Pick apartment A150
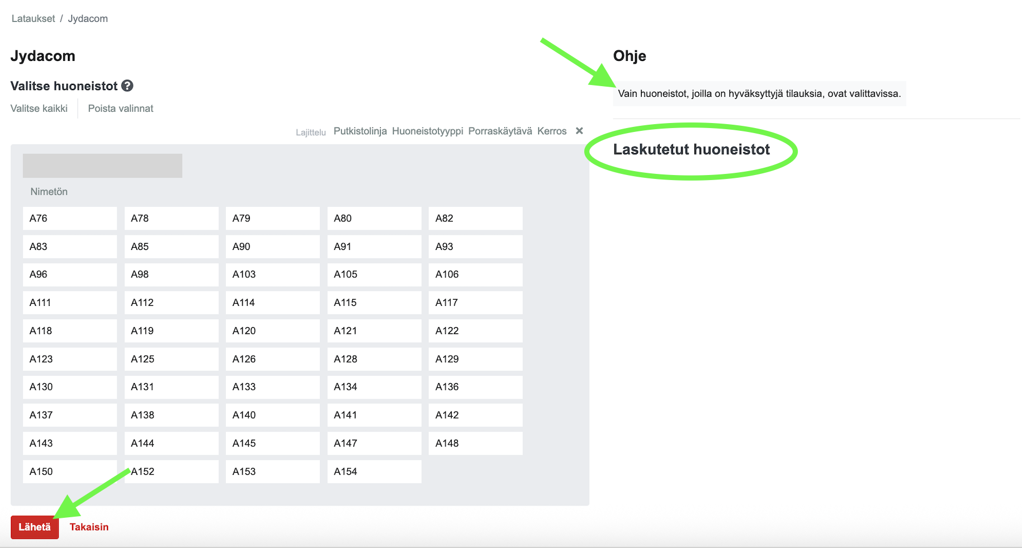The image size is (1022, 548). point(70,472)
